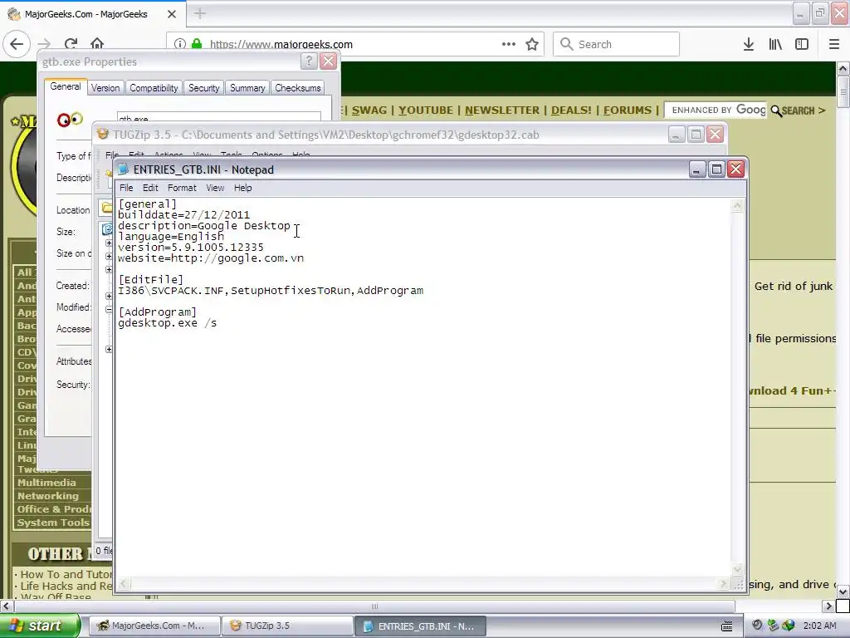Click browser horizontal scrollbar right arrow
Image resolution: width=850 pixels, height=638 pixels.
click(828, 606)
